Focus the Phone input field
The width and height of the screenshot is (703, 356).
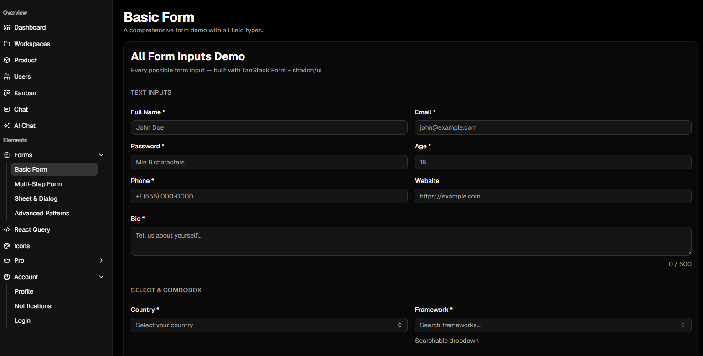coord(269,196)
